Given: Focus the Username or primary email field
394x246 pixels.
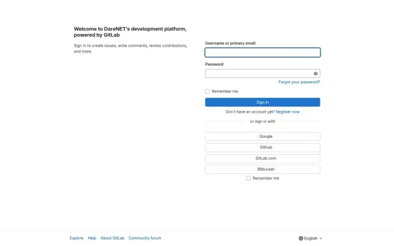Looking at the screenshot, I should [x=263, y=52].
